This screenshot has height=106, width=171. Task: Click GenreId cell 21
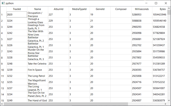click(100, 21)
